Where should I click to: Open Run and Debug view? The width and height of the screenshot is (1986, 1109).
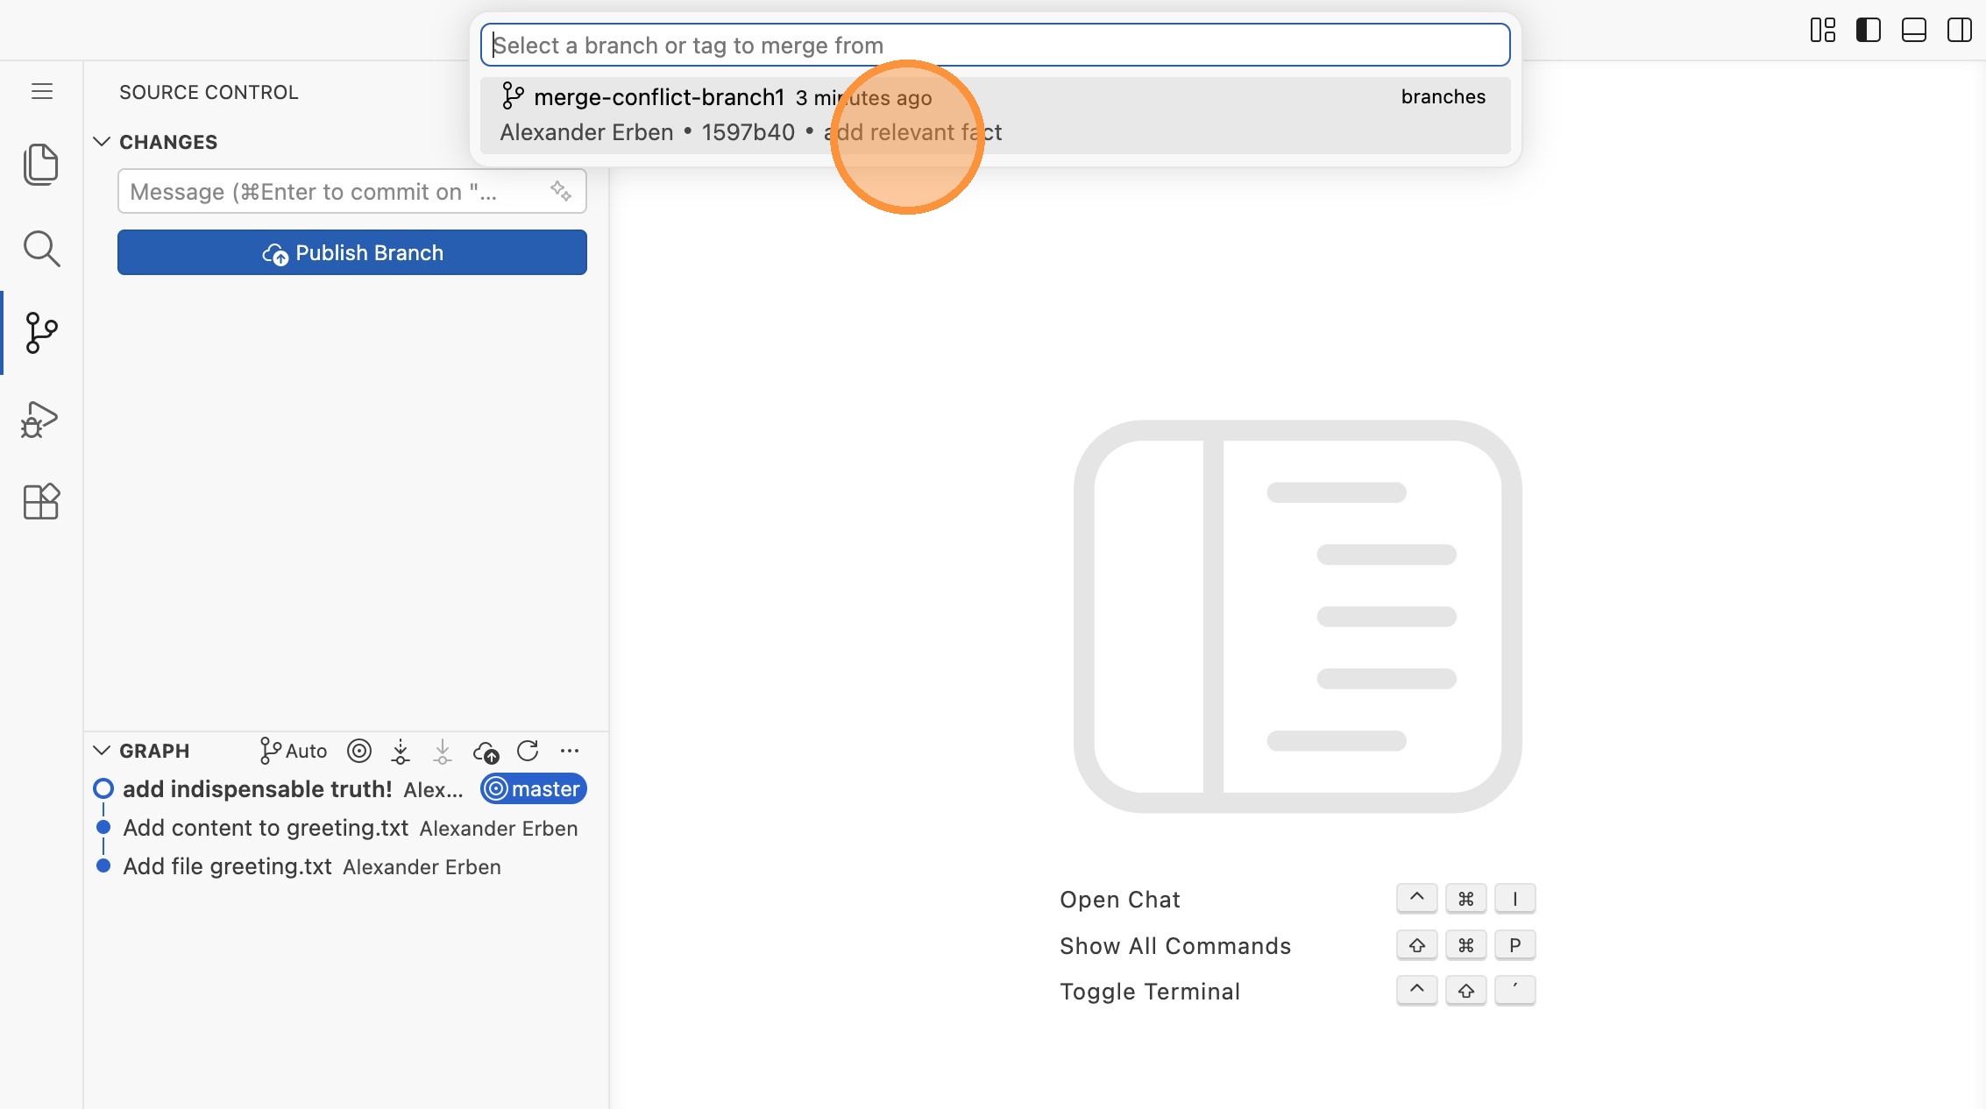point(40,420)
